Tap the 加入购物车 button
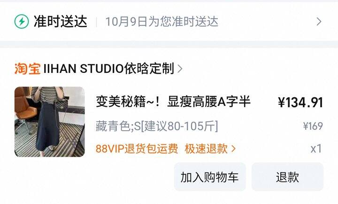The image size is (338, 204). (210, 177)
